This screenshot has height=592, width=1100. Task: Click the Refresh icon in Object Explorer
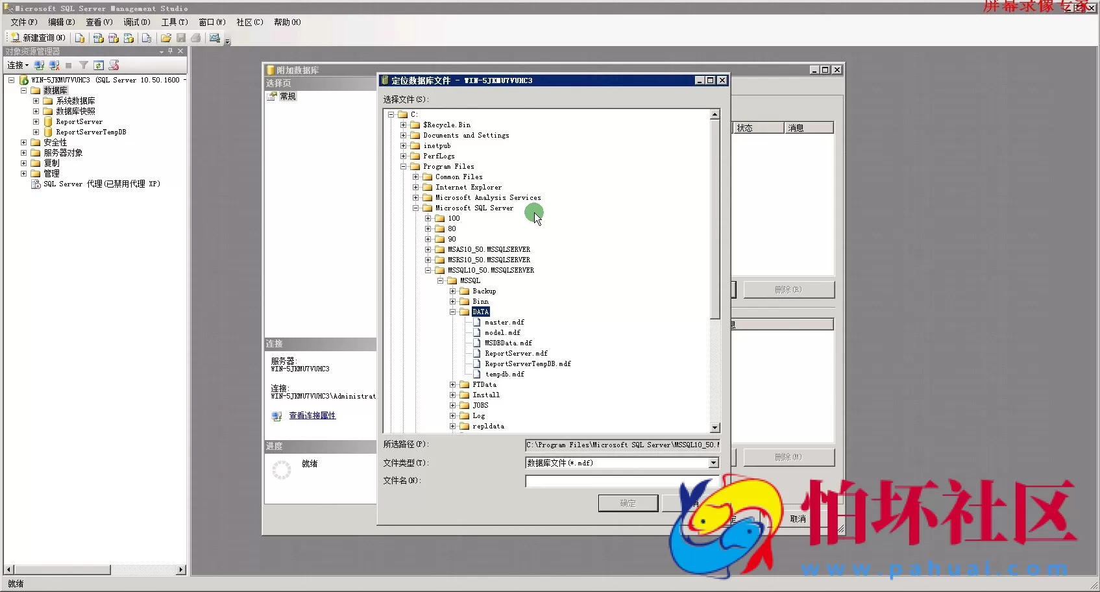(99, 65)
